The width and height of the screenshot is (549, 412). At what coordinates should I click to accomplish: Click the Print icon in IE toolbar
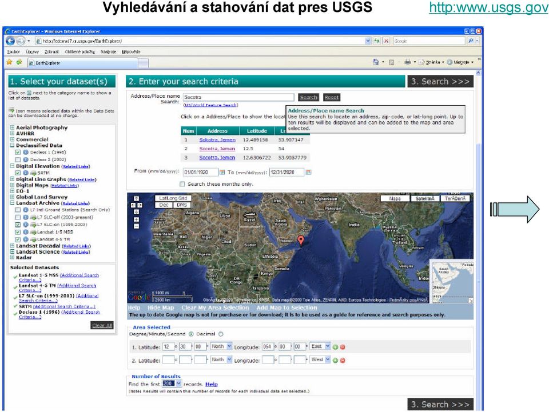(x=408, y=62)
